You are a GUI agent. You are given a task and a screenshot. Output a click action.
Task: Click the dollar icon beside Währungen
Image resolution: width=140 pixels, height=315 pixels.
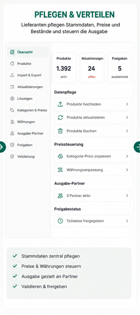coord(12,122)
